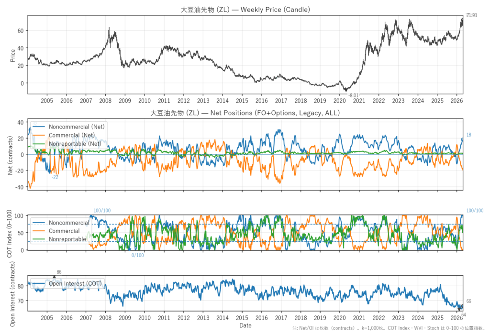Click the 71.91 latest price label
The width and height of the screenshot is (490, 334).
pos(471,15)
